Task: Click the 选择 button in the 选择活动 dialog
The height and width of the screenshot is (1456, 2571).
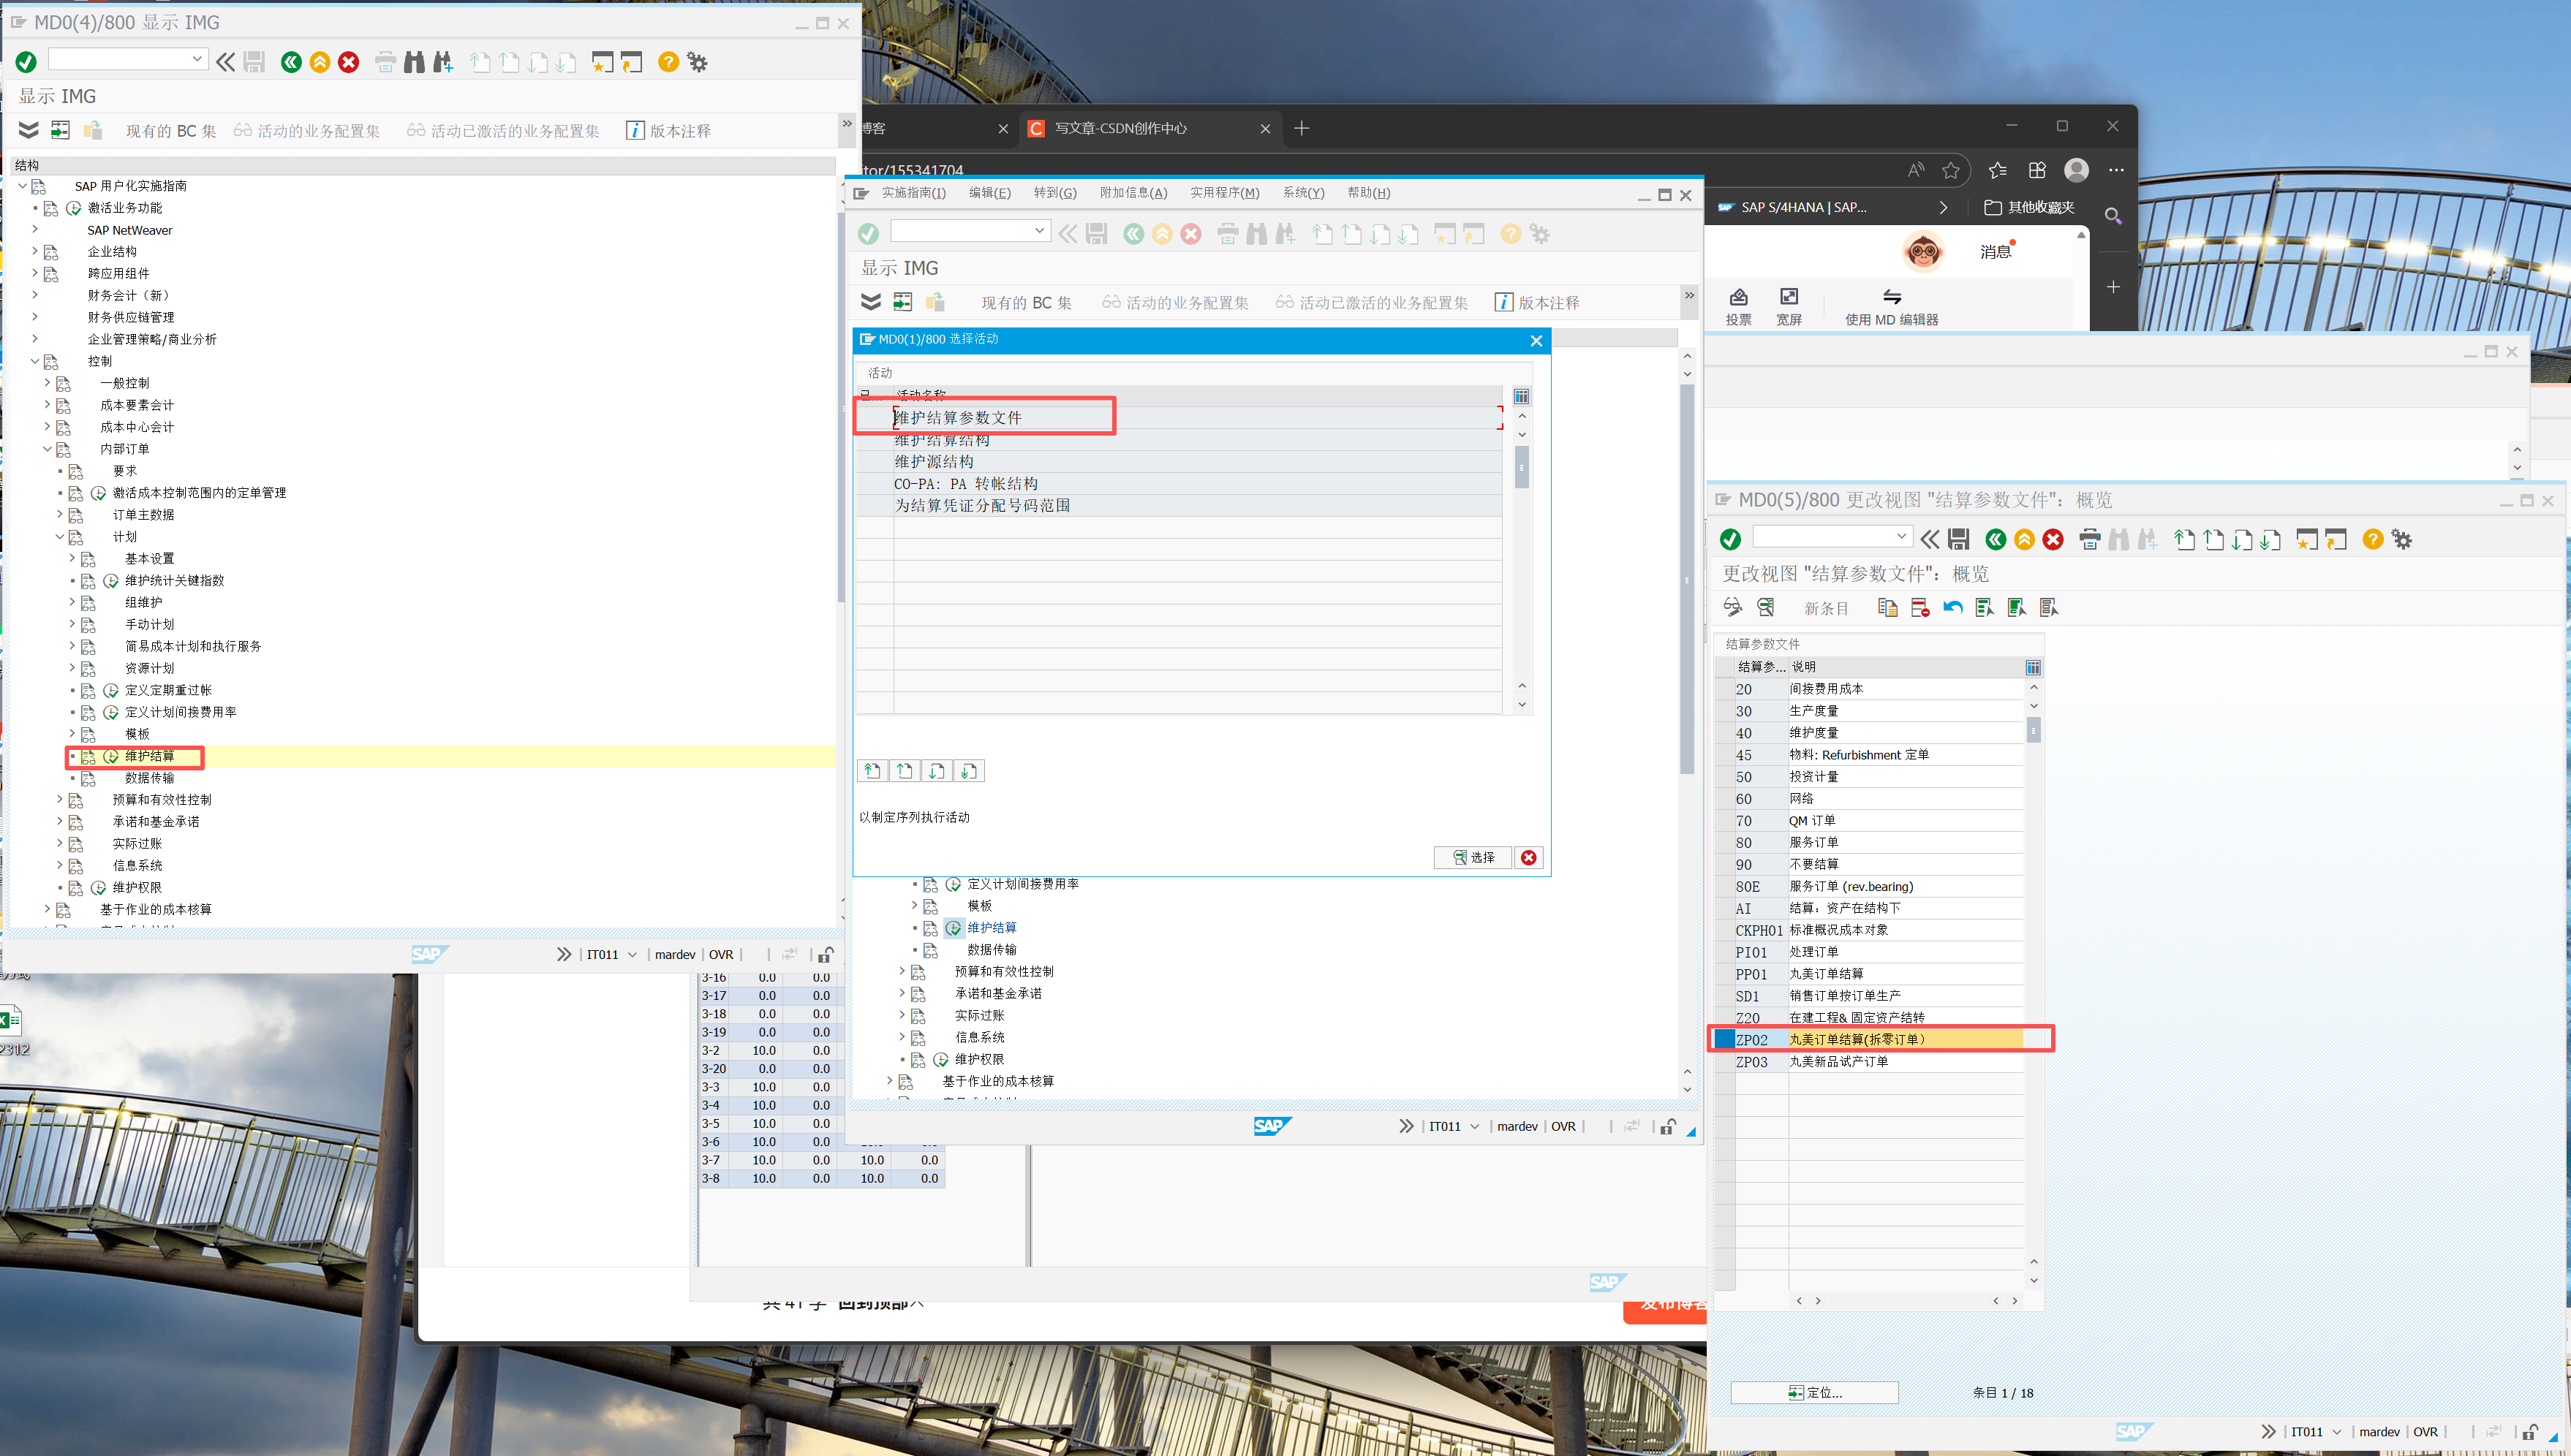Action: click(1473, 857)
